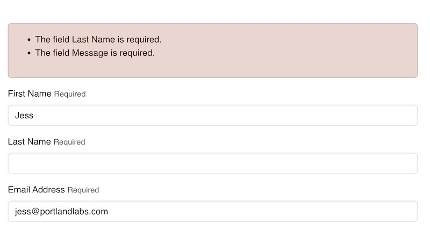Place cursor on "Jess" text in First Name
The height and width of the screenshot is (230, 430).
(x=25, y=116)
